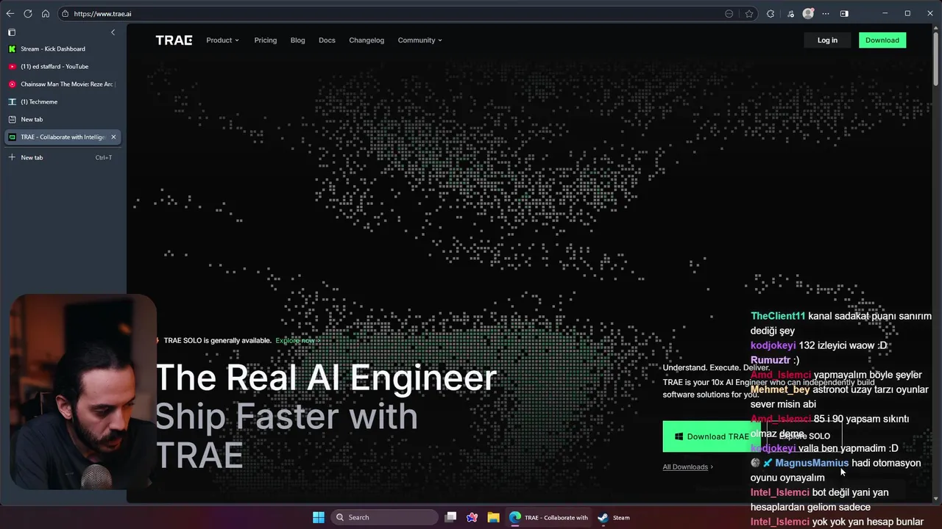This screenshot has width=942, height=529.
Task: Click the Mehmet_bey username in chat
Action: 780,389
